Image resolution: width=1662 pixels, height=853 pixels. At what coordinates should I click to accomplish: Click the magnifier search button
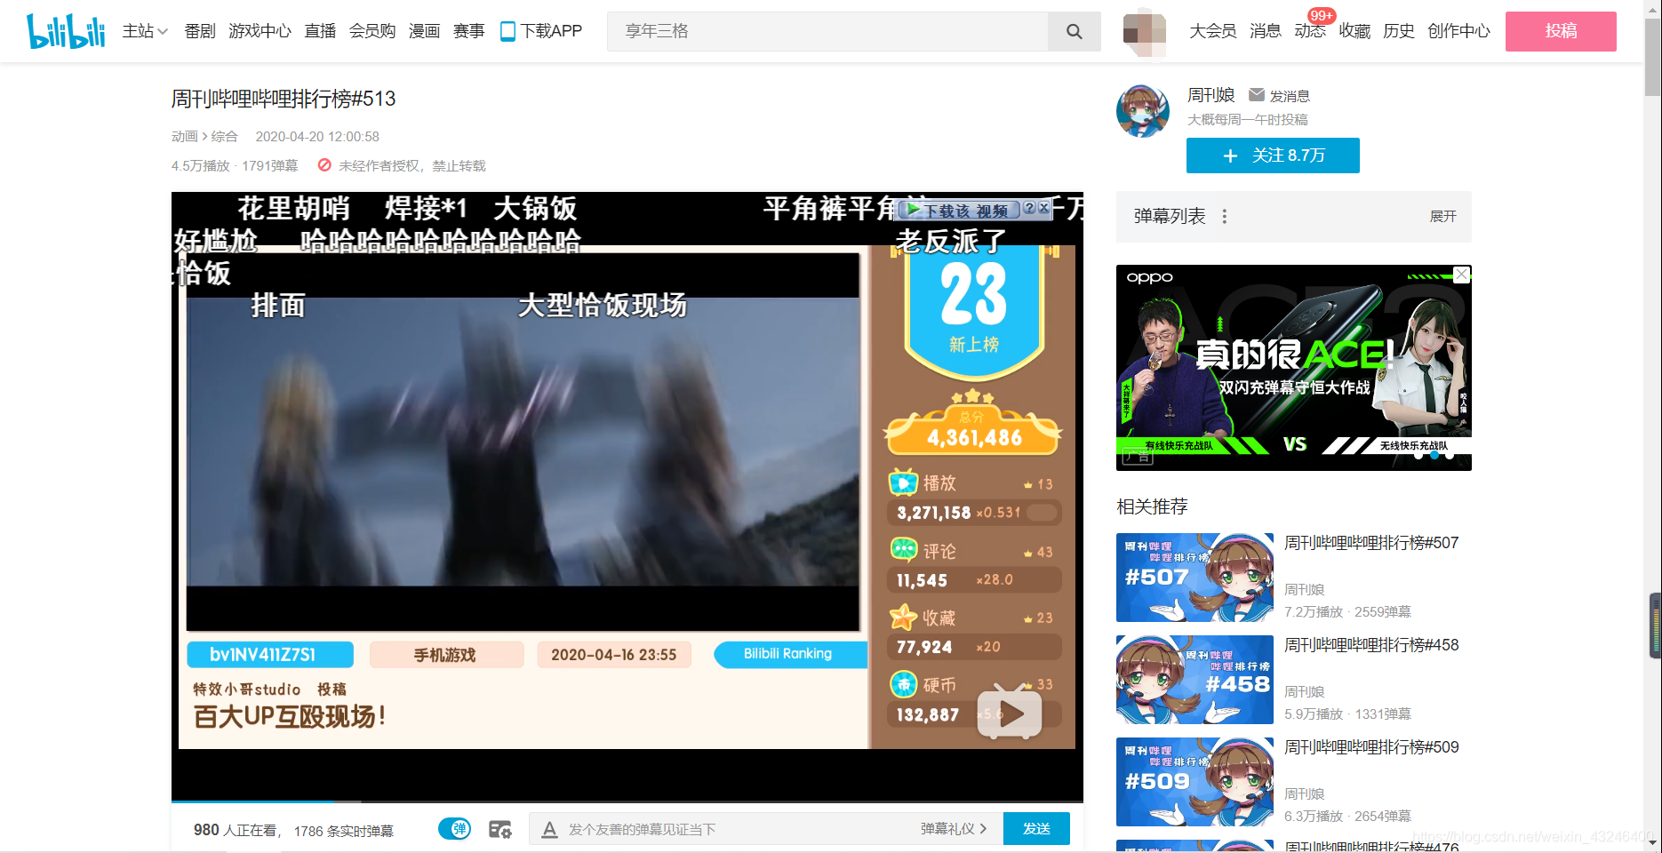pos(1075,31)
